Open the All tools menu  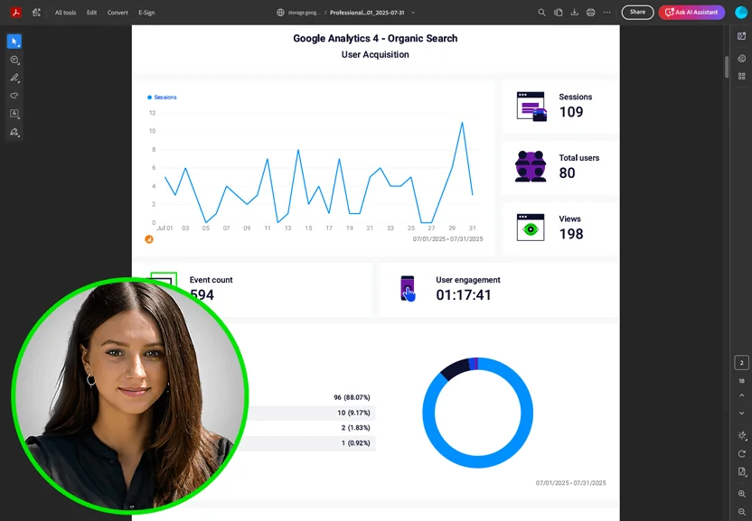(x=65, y=13)
